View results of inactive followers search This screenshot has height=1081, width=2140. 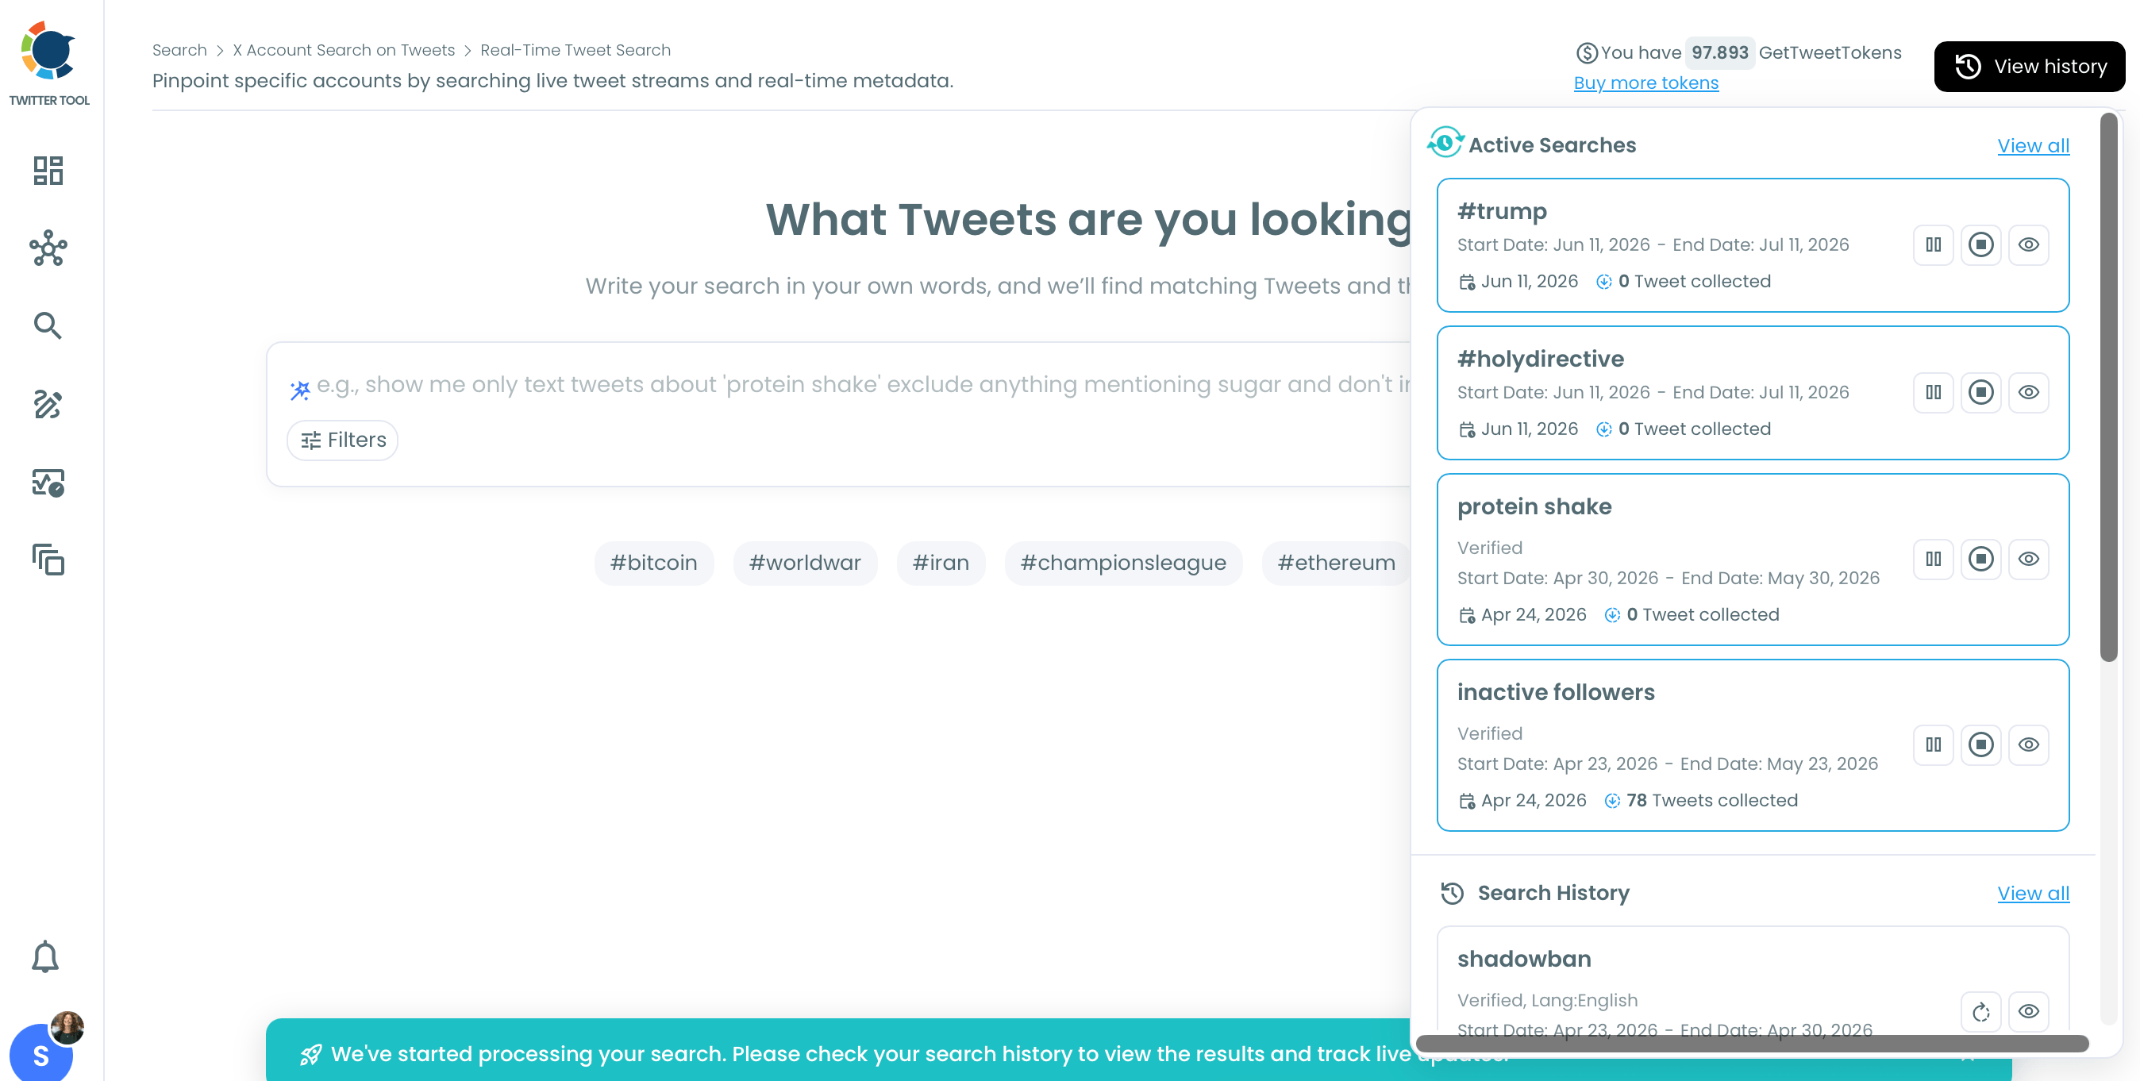tap(2029, 744)
